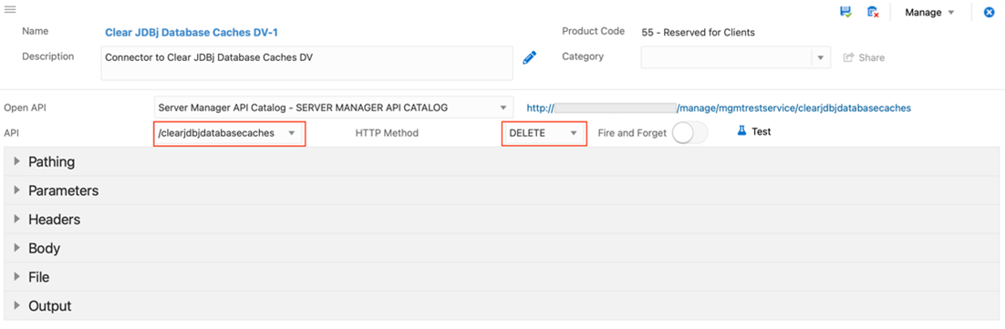Screen dimensions: 1005x329
Task: Toggle the Fire and Forget switch
Action: pyautogui.click(x=689, y=132)
